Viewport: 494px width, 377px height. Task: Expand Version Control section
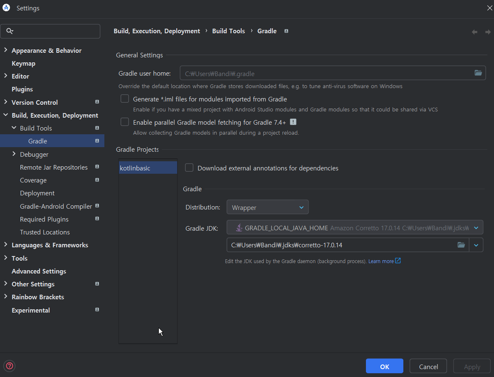(x=5, y=102)
